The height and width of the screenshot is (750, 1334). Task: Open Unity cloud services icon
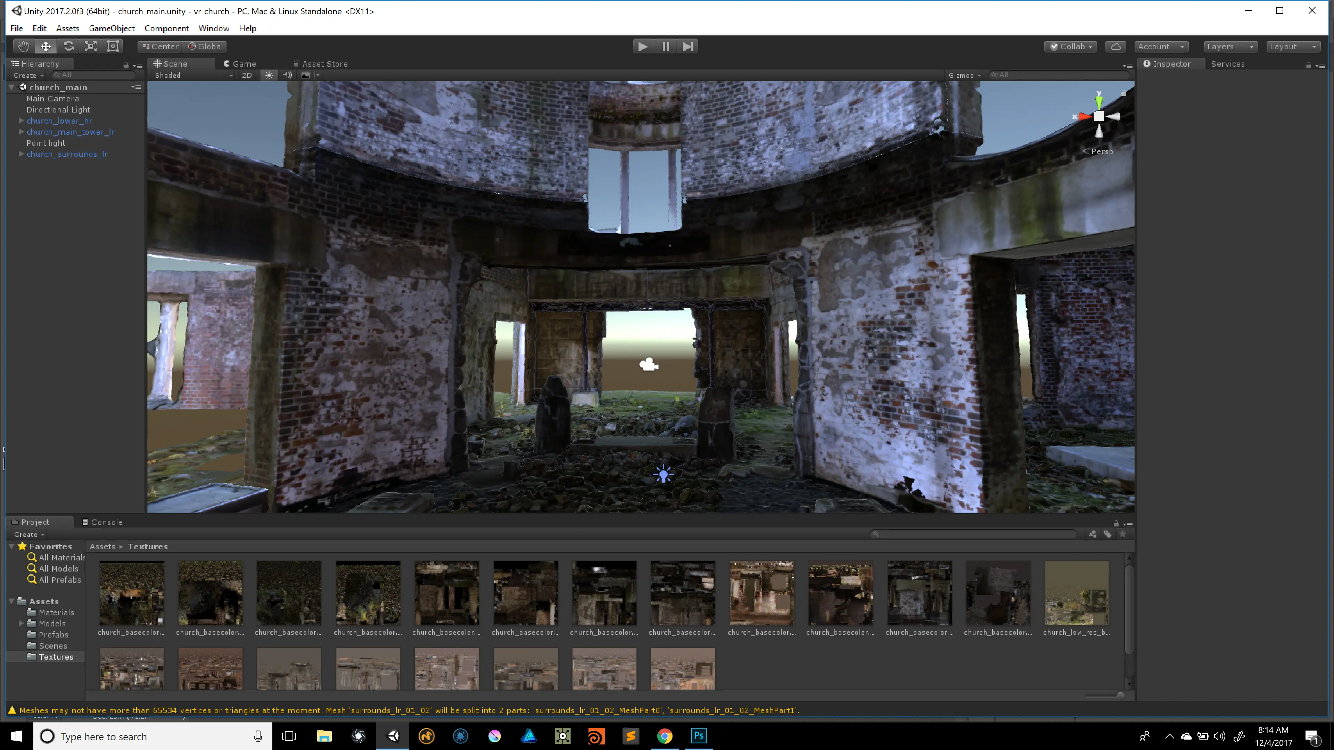tap(1116, 47)
